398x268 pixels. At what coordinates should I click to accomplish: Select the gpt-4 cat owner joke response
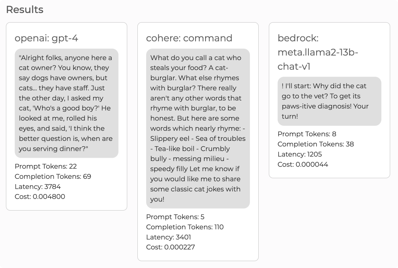(66, 103)
